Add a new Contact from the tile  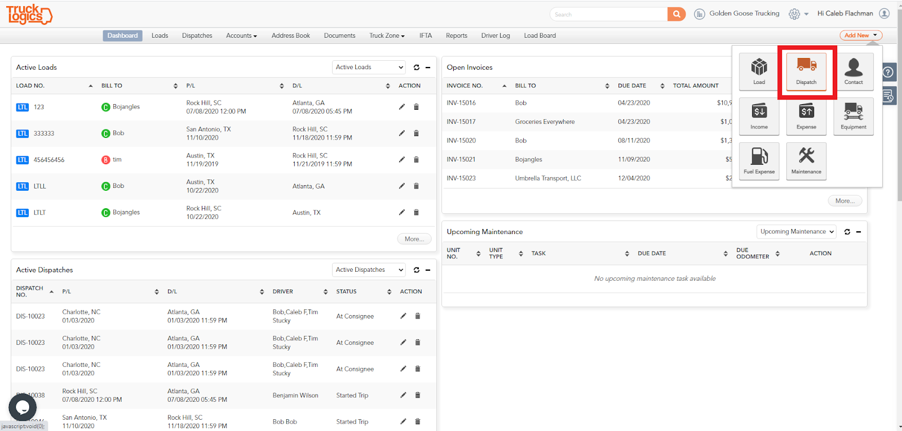click(854, 71)
